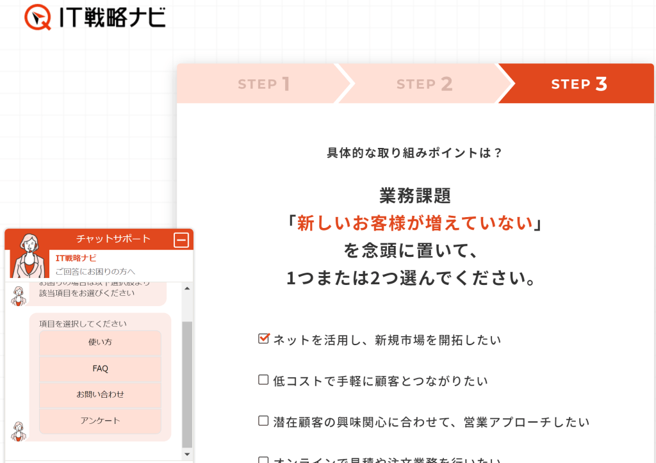Check 低コストで手軽に顧客とつながりたい
The width and height of the screenshot is (656, 463).
263,380
